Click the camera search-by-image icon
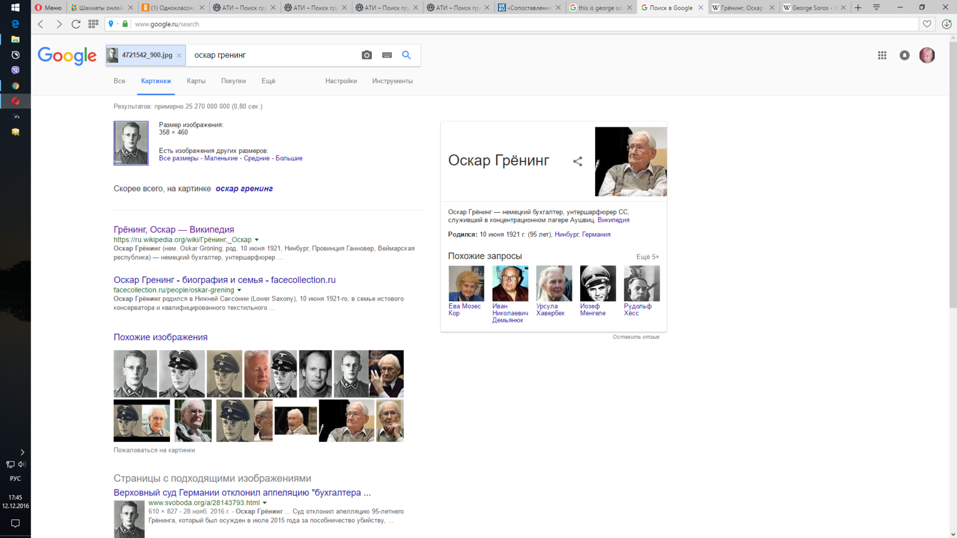This screenshot has width=957, height=538. coord(367,55)
